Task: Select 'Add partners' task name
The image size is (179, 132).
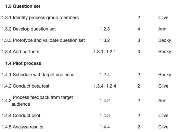Action: tap(26, 52)
